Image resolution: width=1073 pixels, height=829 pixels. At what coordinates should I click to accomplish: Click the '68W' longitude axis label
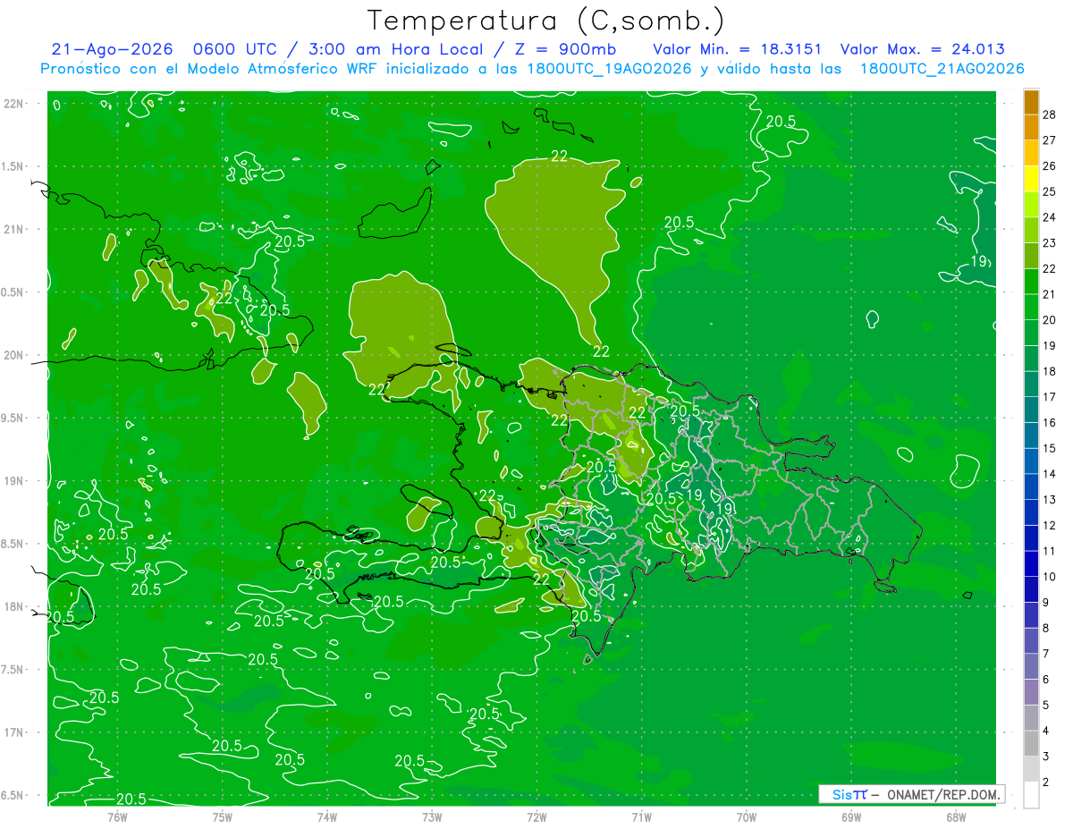click(955, 816)
